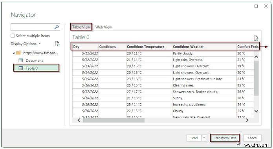The width and height of the screenshot is (273, 149).
Task: Click the preview's right scroll arrow
Action: point(247,120)
